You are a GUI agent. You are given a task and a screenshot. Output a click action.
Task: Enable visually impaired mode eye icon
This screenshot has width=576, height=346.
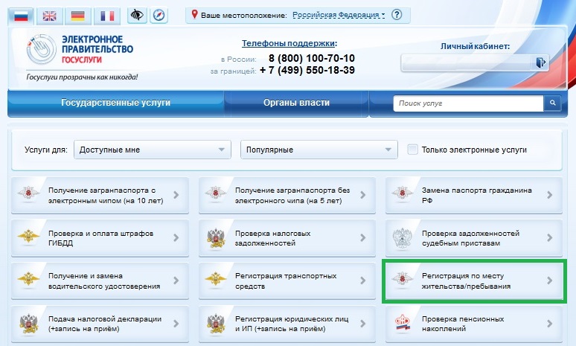coord(136,15)
